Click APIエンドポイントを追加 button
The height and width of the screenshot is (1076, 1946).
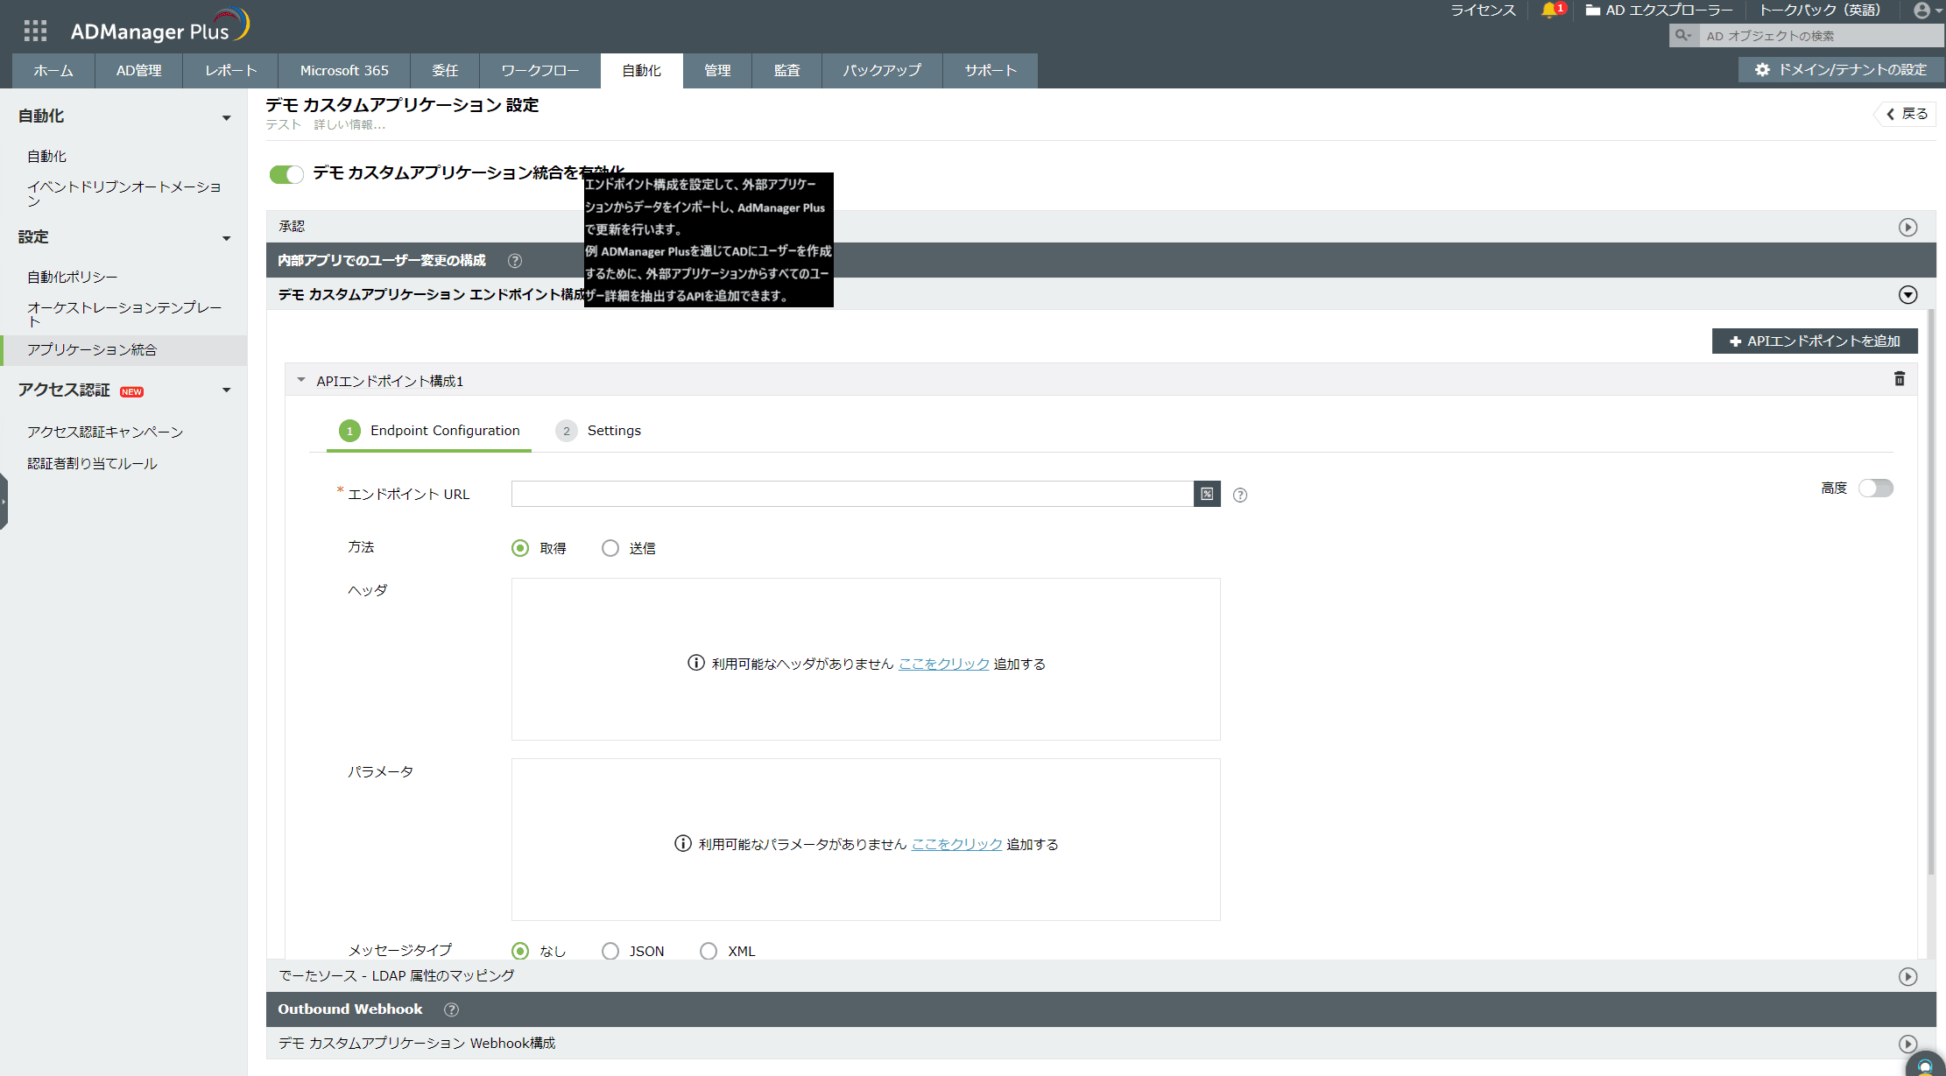1814,341
